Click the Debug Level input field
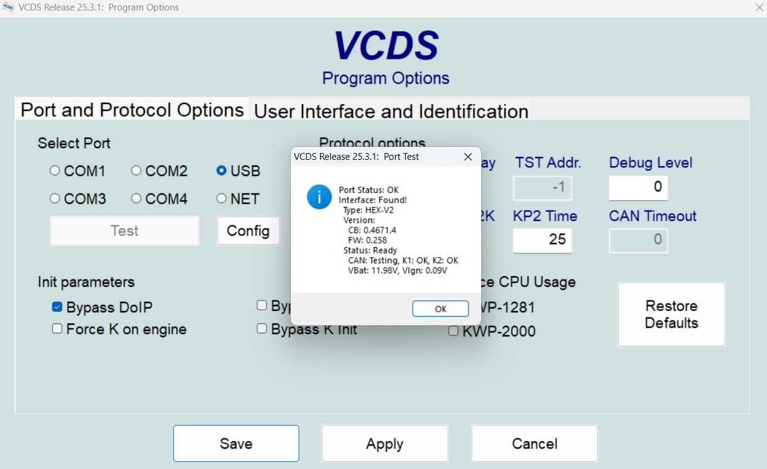Image resolution: width=767 pixels, height=469 pixels. click(638, 187)
